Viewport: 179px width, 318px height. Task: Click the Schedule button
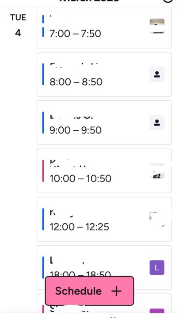[x=89, y=291]
